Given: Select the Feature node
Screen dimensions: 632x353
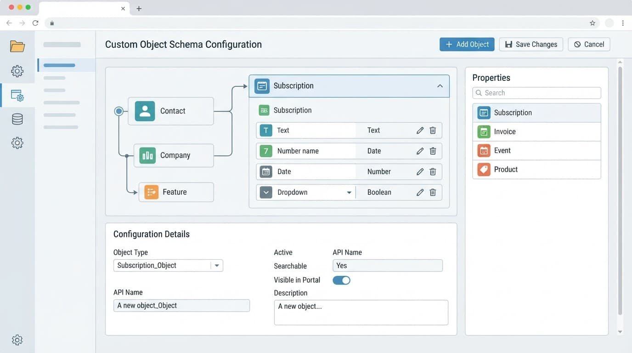Looking at the screenshot, I should coord(176,192).
